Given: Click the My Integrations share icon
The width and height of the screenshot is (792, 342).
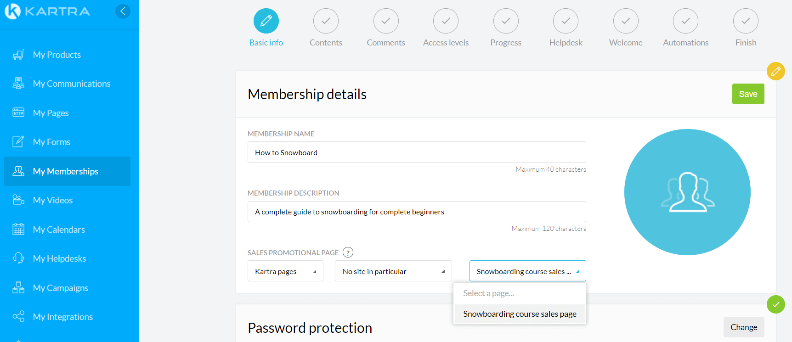Looking at the screenshot, I should (18, 316).
